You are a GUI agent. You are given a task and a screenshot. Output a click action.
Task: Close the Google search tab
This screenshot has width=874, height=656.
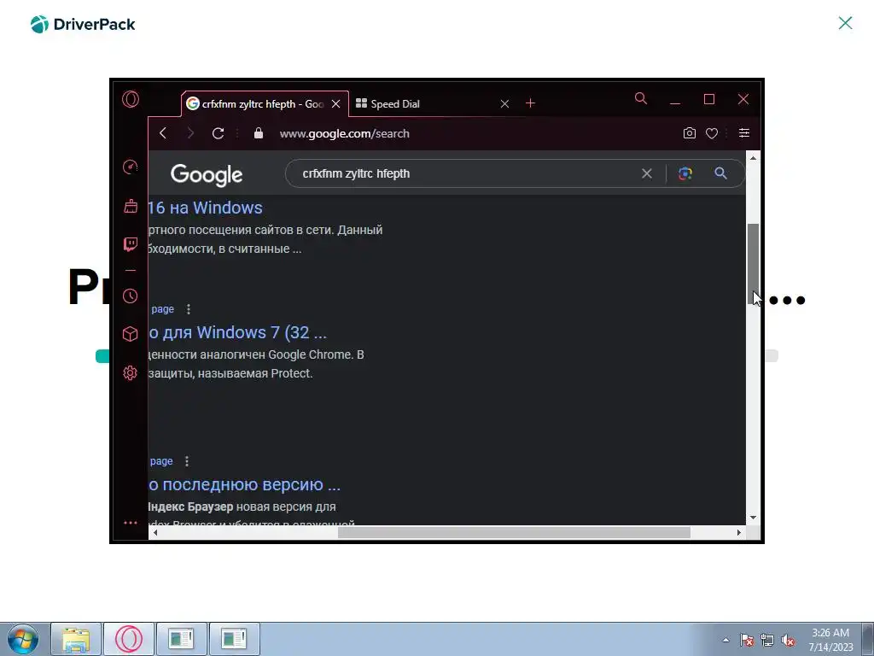[x=335, y=103]
